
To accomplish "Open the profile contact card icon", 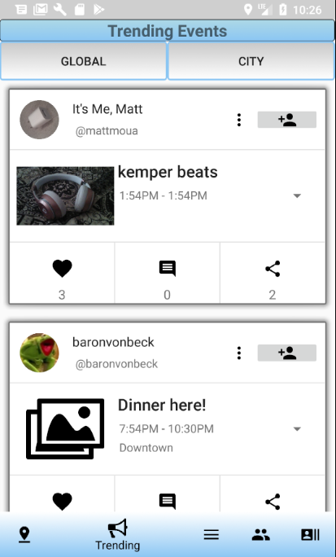I will point(310,535).
